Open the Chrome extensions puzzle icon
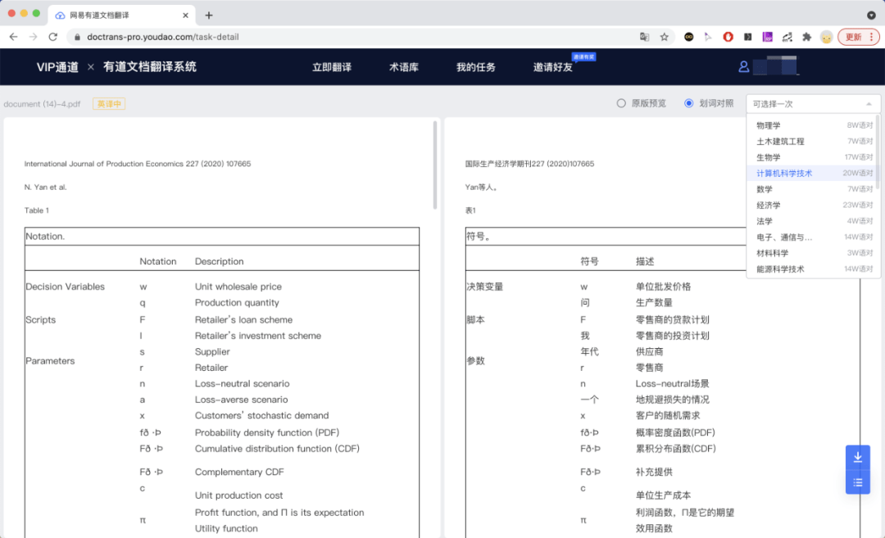 (806, 37)
